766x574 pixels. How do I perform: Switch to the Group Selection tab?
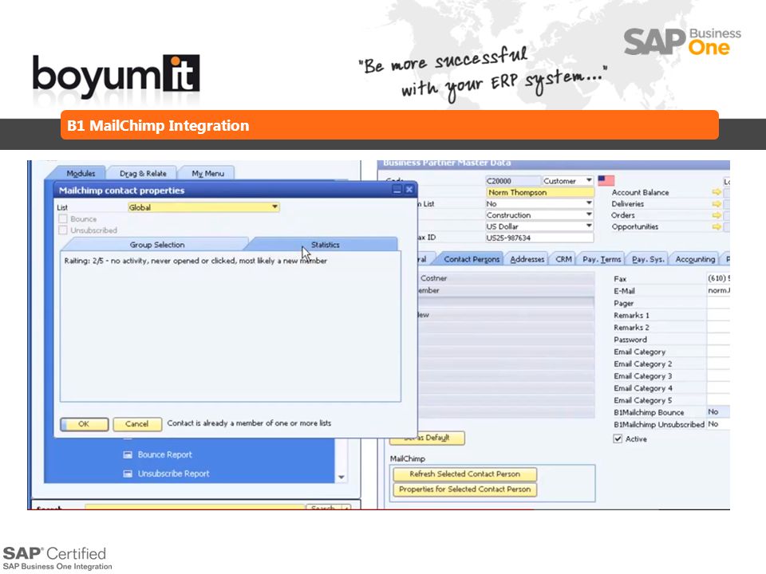tap(157, 245)
